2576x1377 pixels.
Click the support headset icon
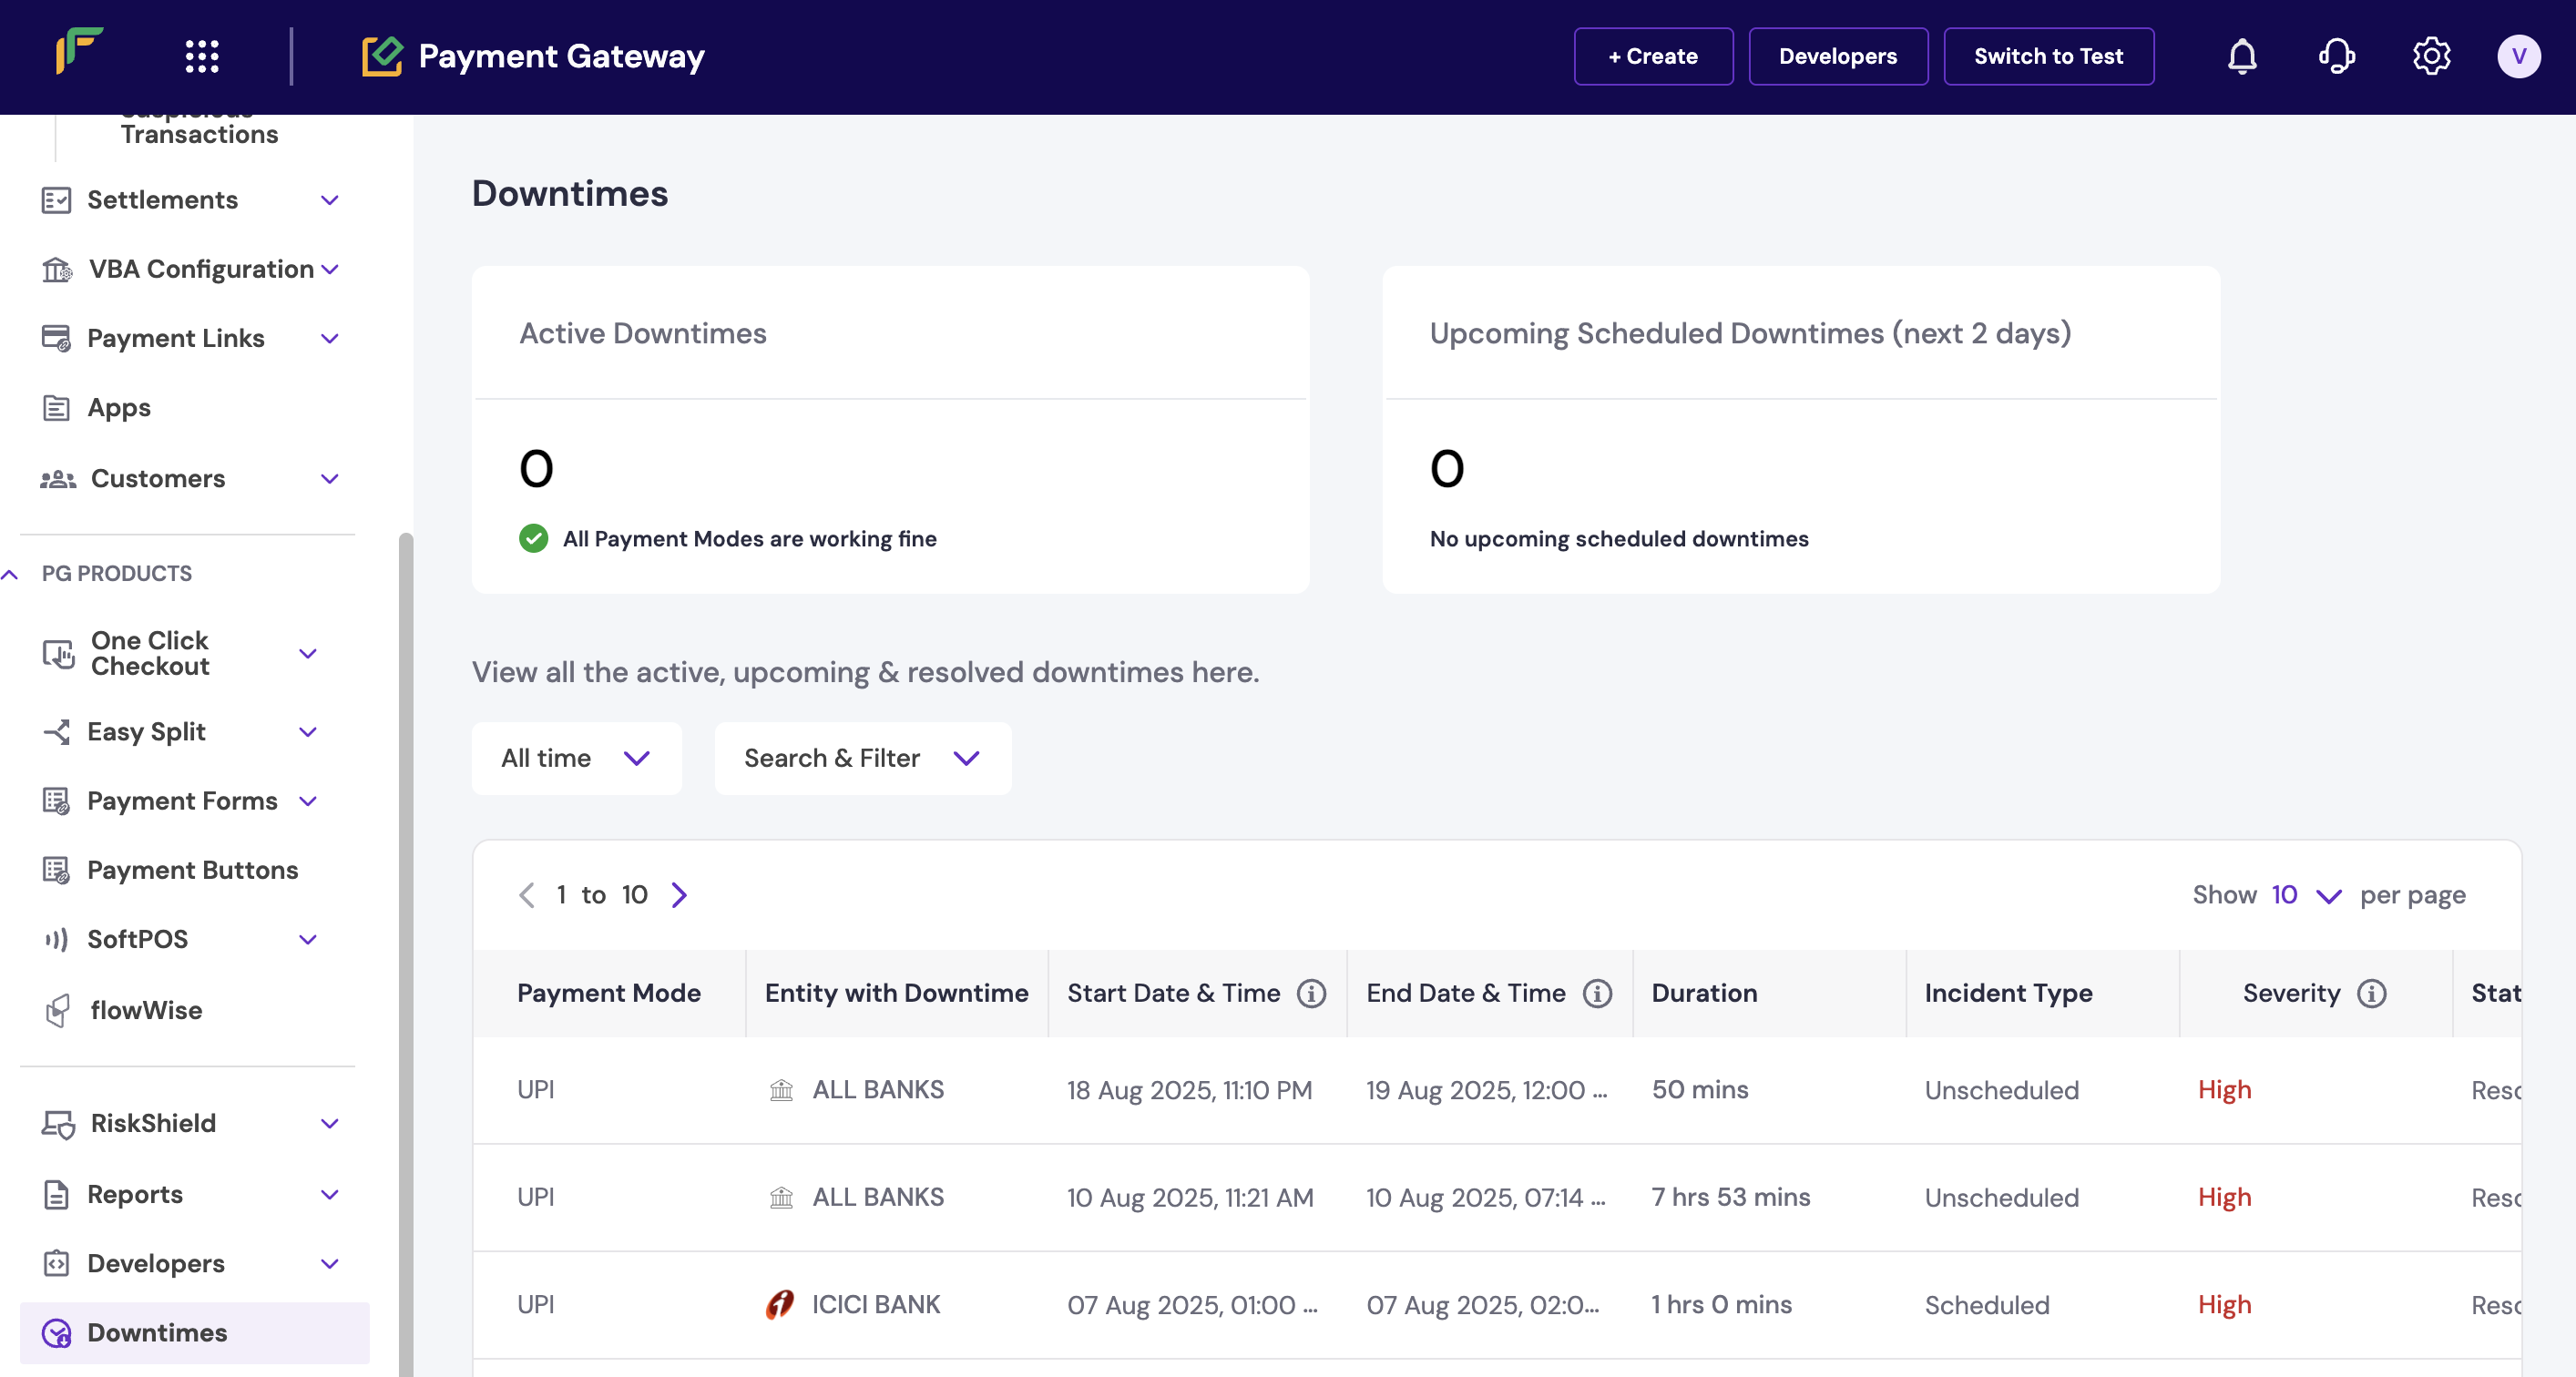click(2336, 56)
